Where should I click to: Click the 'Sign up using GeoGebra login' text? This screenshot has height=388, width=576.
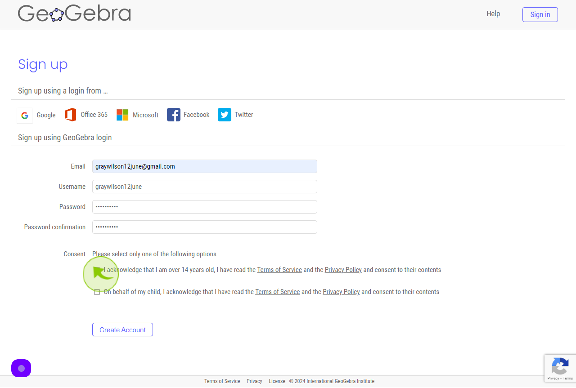click(x=65, y=138)
